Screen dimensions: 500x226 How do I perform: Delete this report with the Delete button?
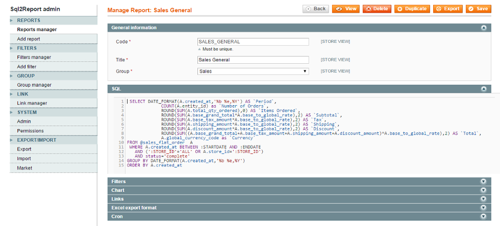click(377, 9)
